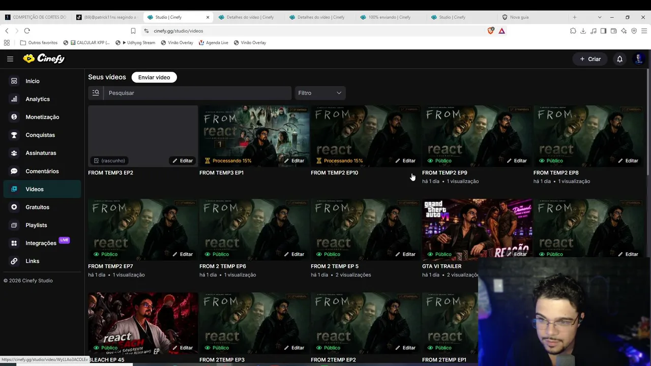Open a new tab with the plus icon
Viewport: 651px width, 366px height.
pyautogui.click(x=575, y=17)
